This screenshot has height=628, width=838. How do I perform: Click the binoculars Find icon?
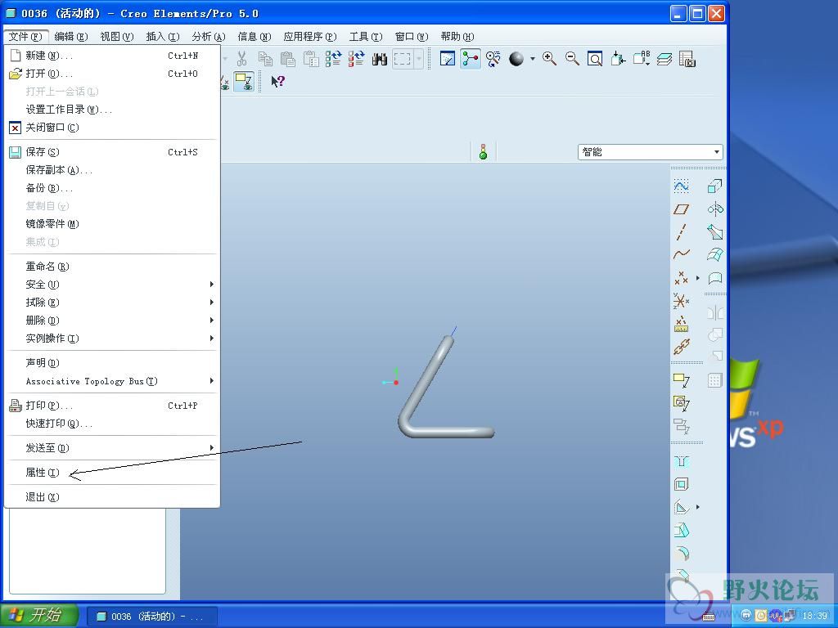380,59
